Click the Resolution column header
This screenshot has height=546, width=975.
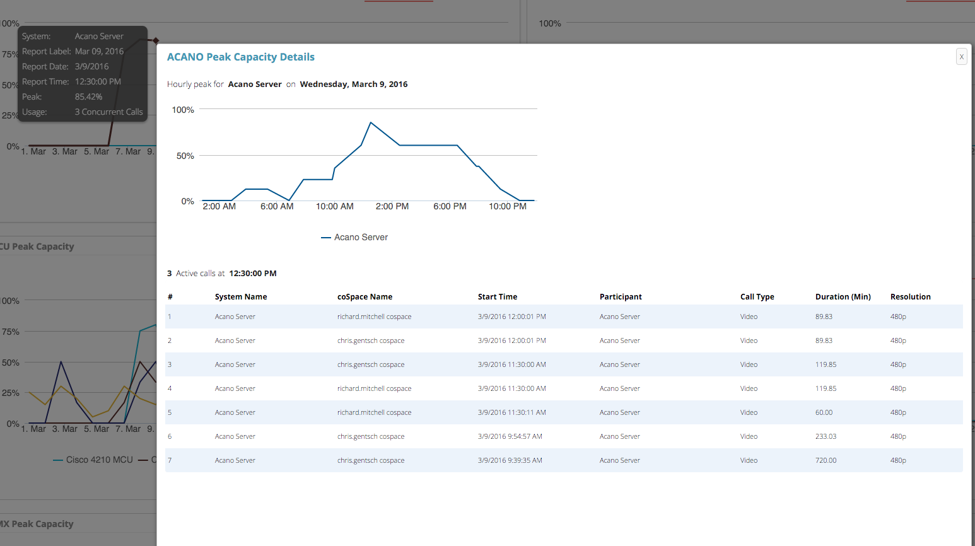click(x=910, y=296)
